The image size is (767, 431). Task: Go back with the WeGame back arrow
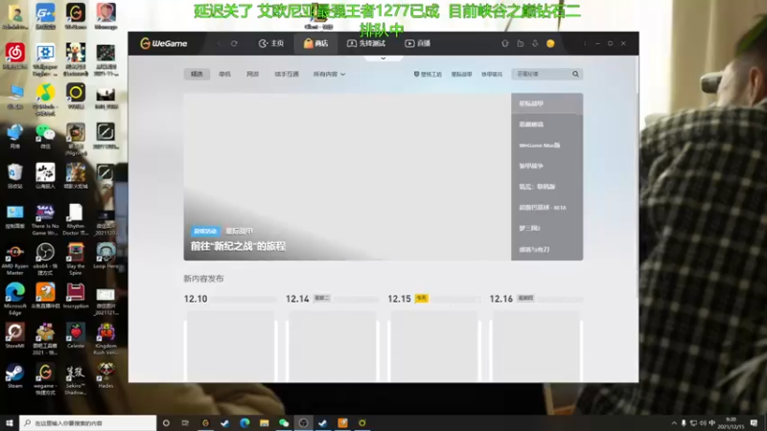point(219,43)
